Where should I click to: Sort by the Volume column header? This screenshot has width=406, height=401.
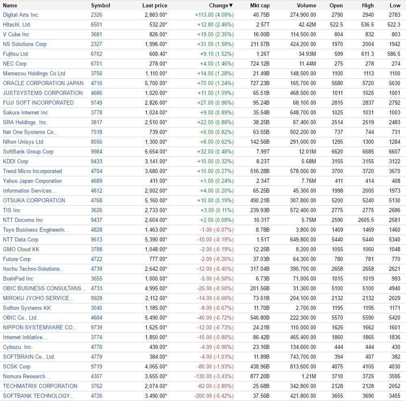pos(306,5)
